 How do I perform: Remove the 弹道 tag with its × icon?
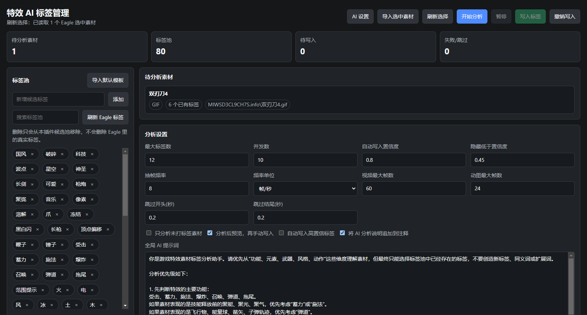pos(62,275)
